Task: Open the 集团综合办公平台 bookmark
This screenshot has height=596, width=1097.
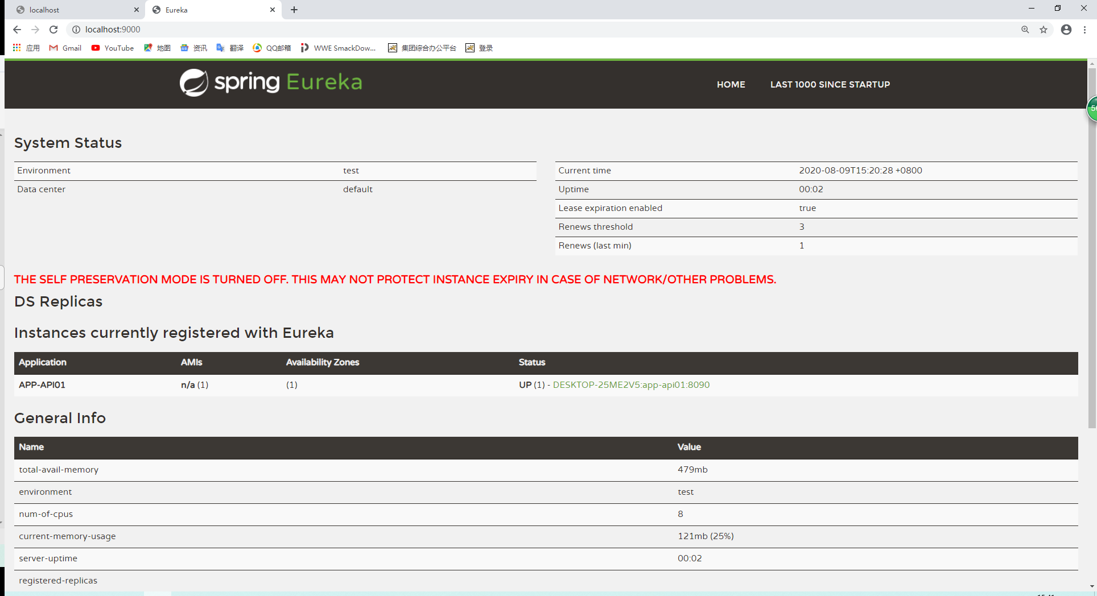Action: (x=422, y=48)
